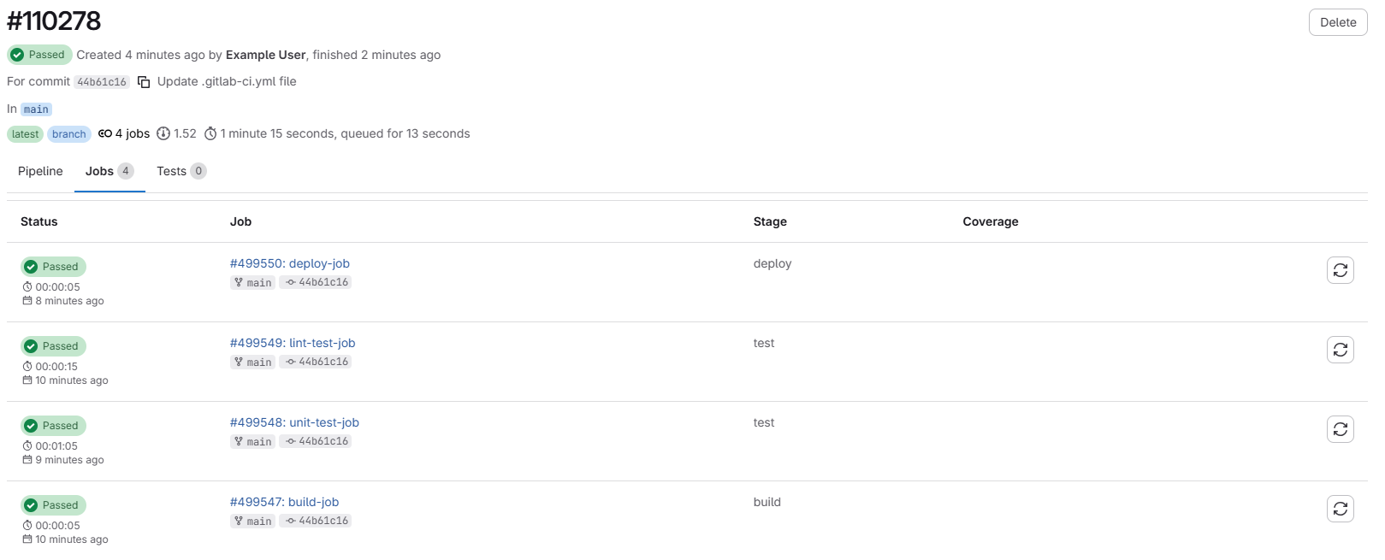This screenshot has height=560, width=1385.
Task: Open job #499550: deploy-job
Action: [289, 263]
